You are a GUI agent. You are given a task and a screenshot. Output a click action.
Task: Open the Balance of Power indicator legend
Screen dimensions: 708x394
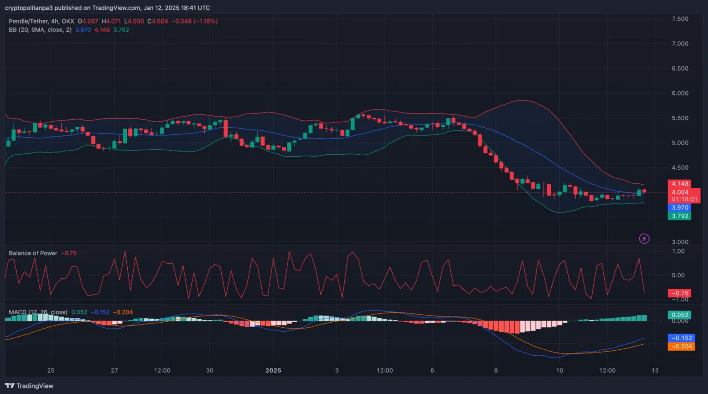(x=33, y=253)
